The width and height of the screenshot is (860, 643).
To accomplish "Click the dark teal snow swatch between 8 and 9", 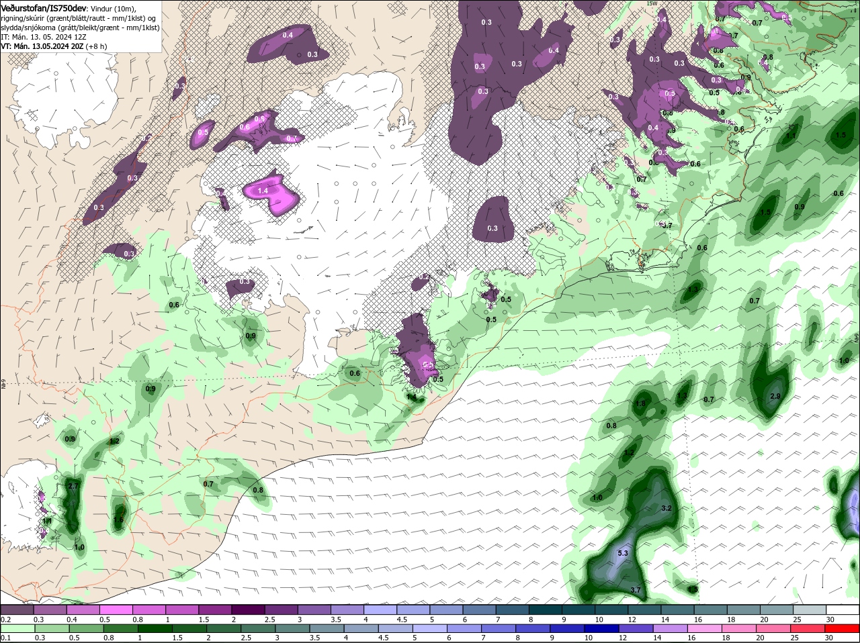I will tap(546, 609).
